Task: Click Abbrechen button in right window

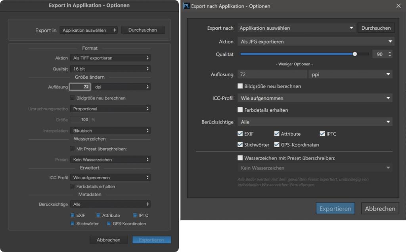Action: (x=380, y=208)
